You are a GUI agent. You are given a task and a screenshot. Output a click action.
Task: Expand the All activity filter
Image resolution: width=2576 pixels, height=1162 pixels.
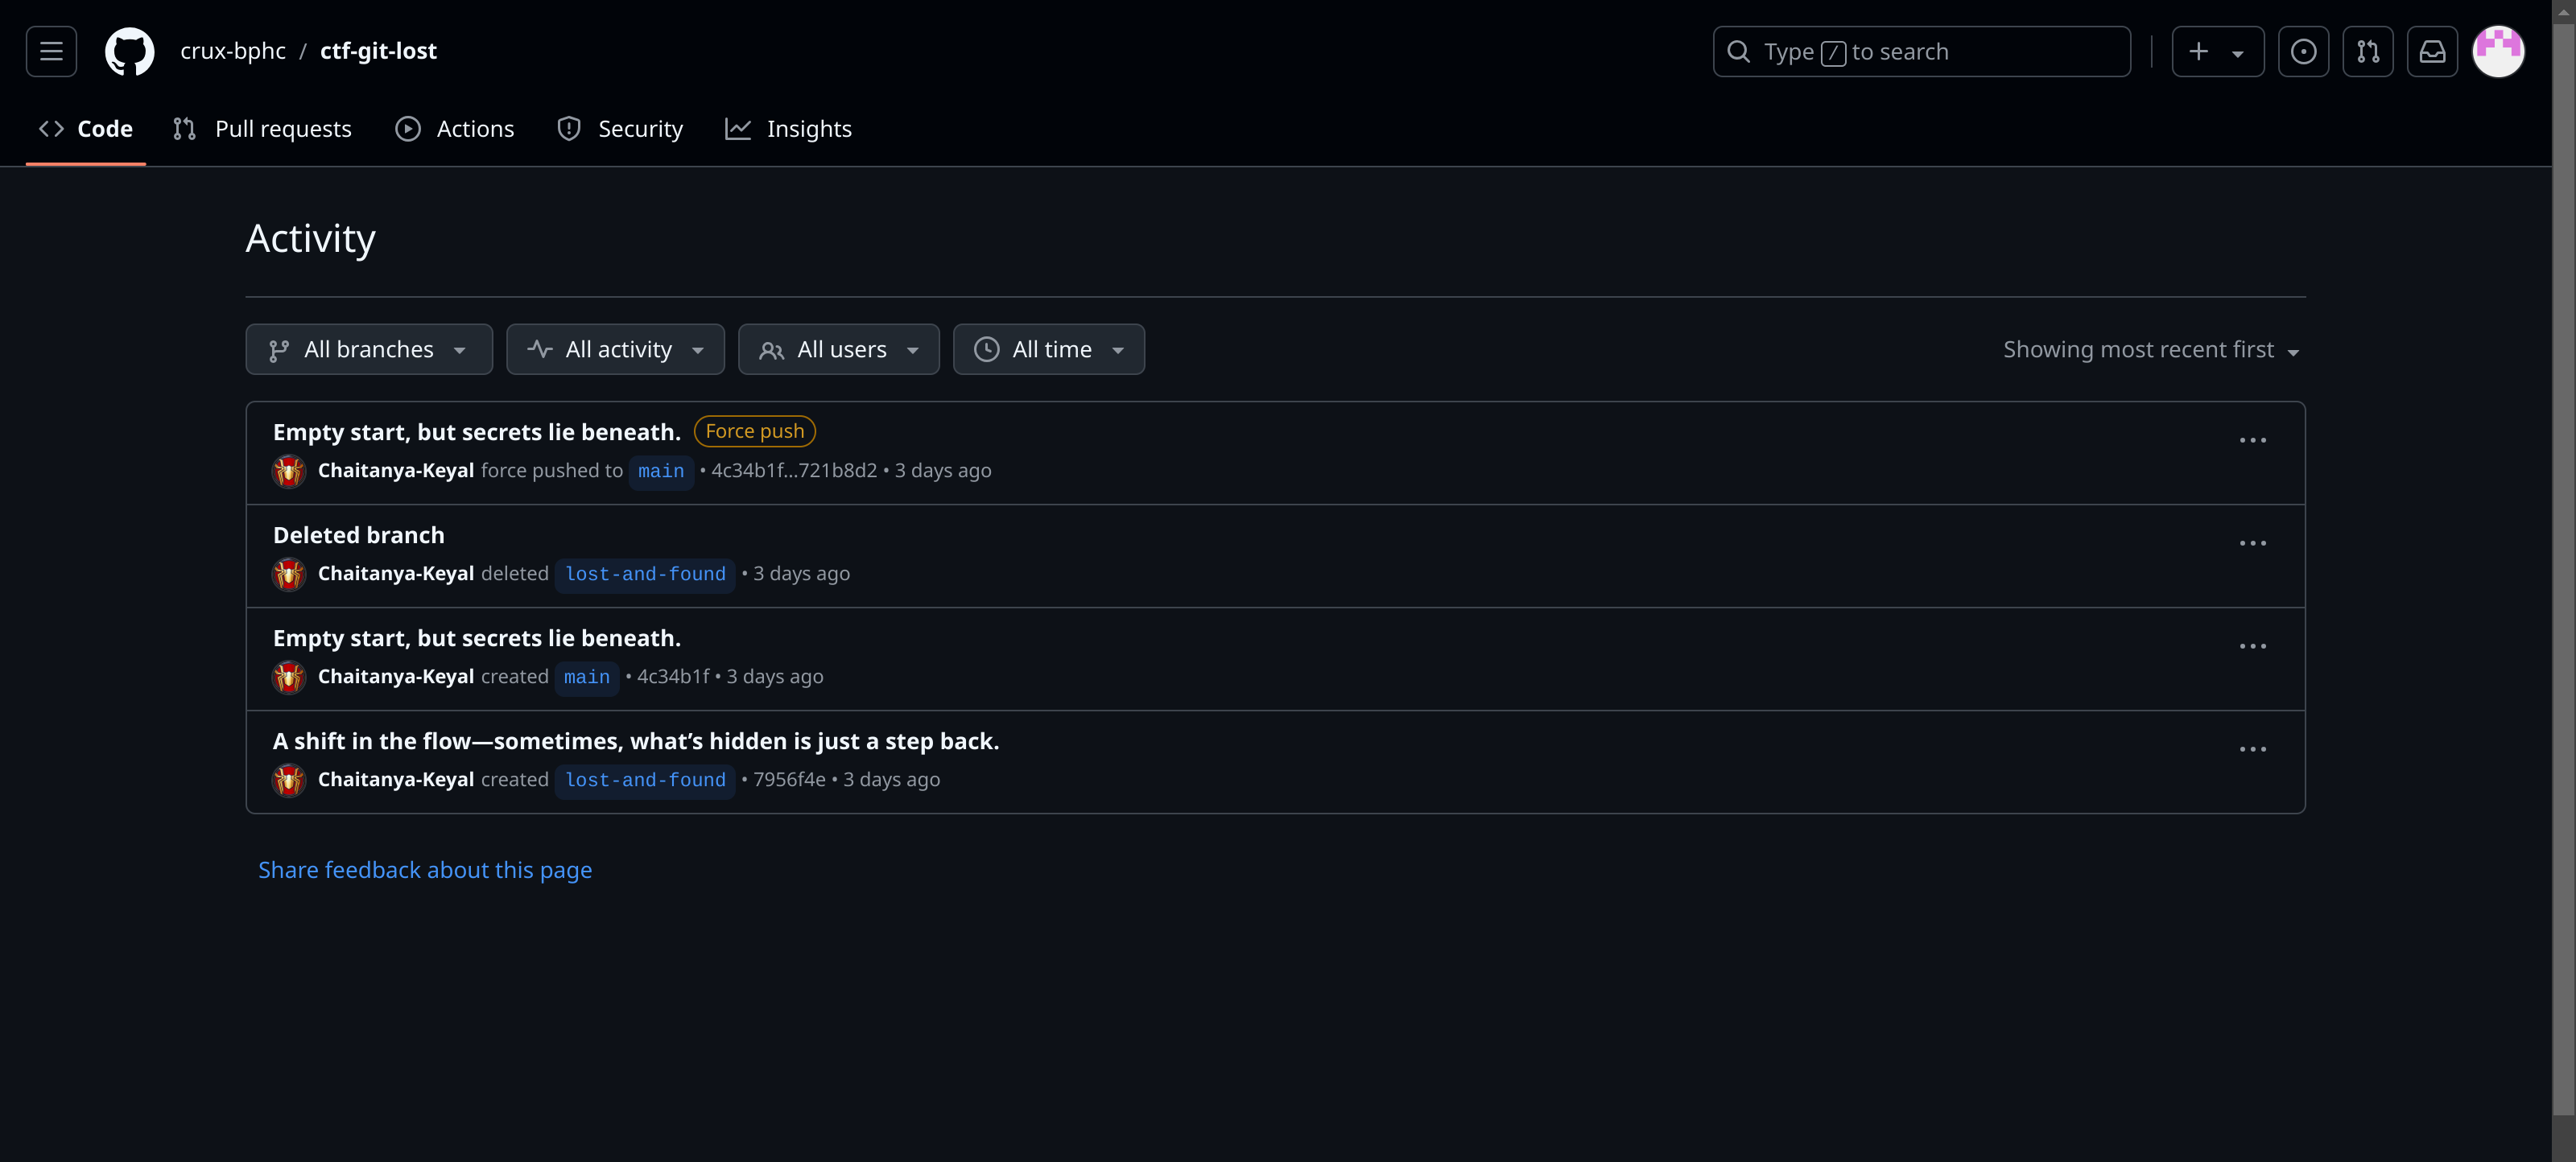[615, 349]
